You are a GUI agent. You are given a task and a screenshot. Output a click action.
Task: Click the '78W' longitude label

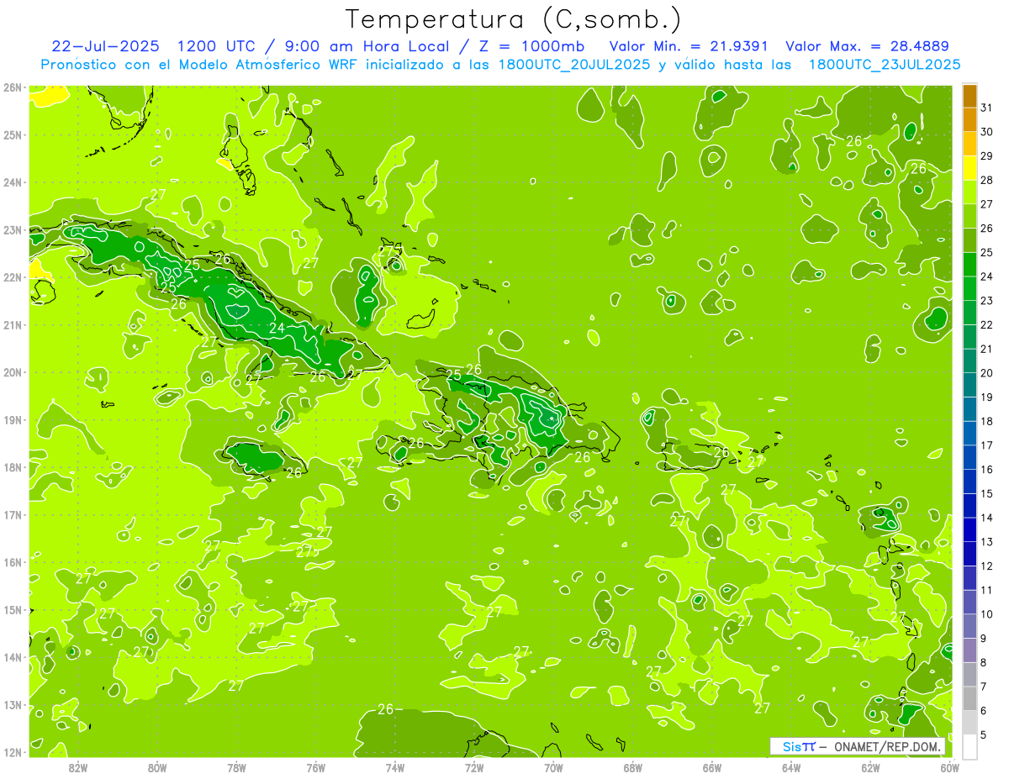(236, 767)
